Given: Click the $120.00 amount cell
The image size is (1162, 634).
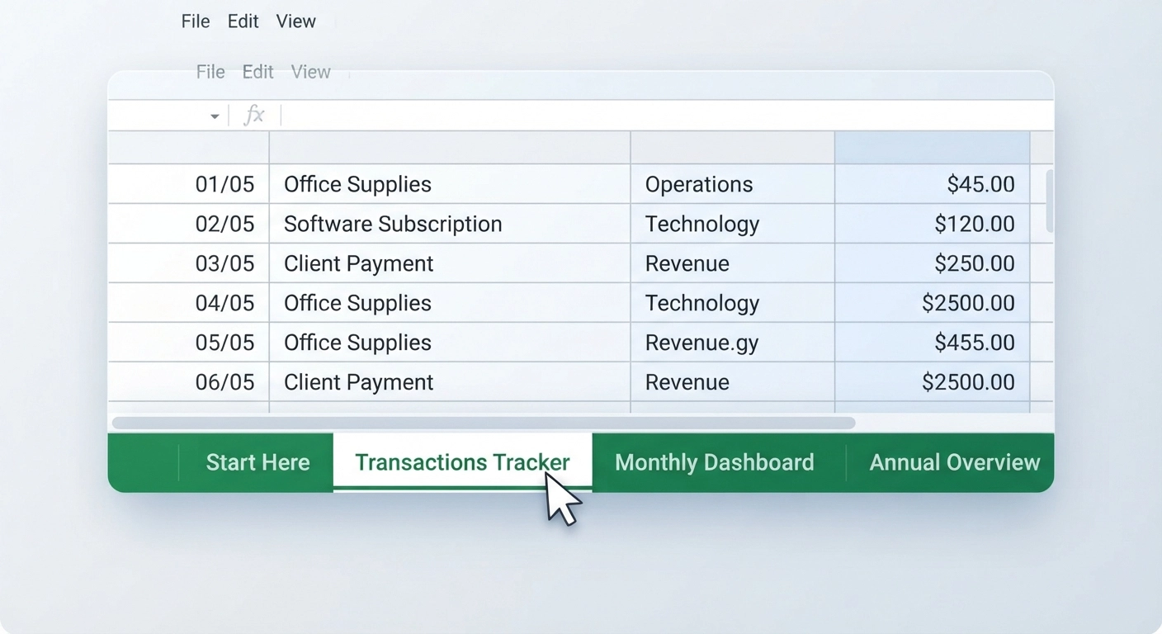Looking at the screenshot, I should pyautogui.click(x=933, y=224).
